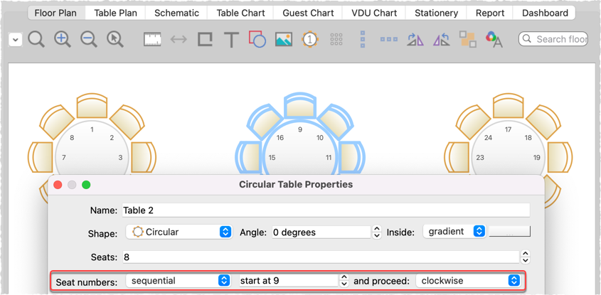Expand the Inside gradient dropdown
Viewport: 601px width, 295px height.
(454, 232)
